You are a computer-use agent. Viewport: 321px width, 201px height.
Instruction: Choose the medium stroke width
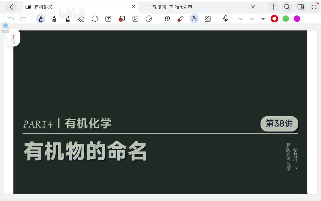click(x=252, y=19)
